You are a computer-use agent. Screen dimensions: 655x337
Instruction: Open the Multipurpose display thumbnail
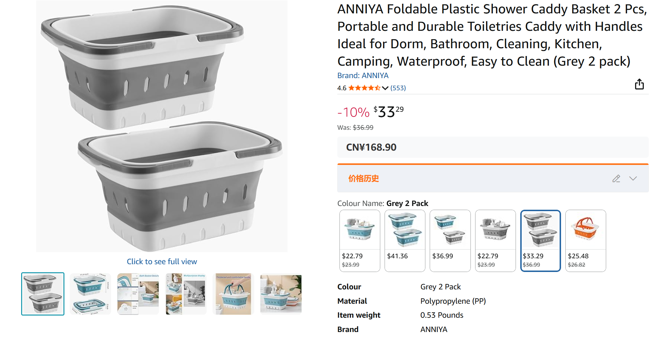coord(186,294)
